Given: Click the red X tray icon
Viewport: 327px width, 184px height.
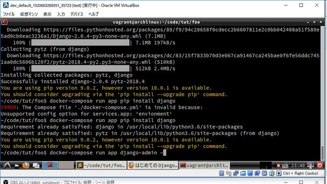Looking at the screenshot, I should (x=278, y=166).
